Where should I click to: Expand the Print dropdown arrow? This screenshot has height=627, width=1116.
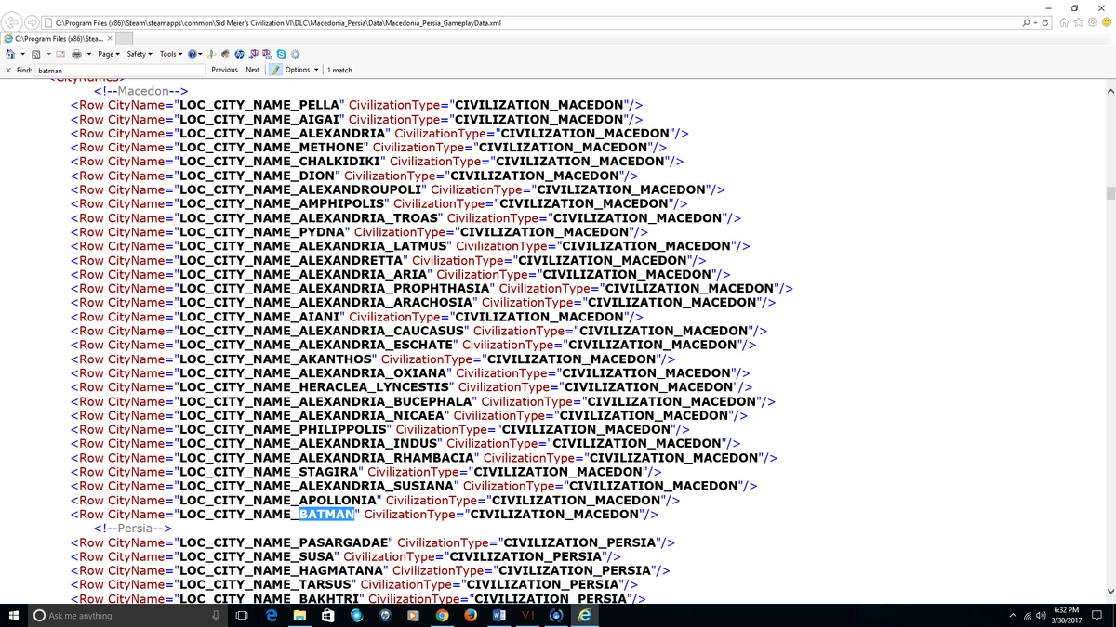[x=89, y=54]
